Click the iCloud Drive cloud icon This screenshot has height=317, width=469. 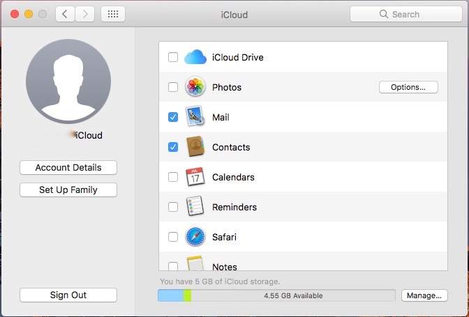coord(195,57)
